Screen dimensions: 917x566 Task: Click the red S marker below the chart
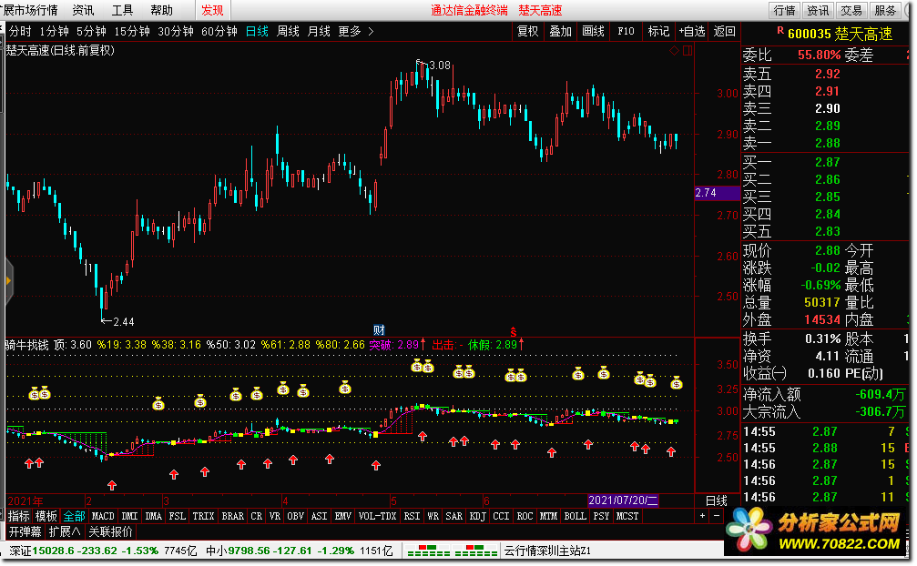514,332
